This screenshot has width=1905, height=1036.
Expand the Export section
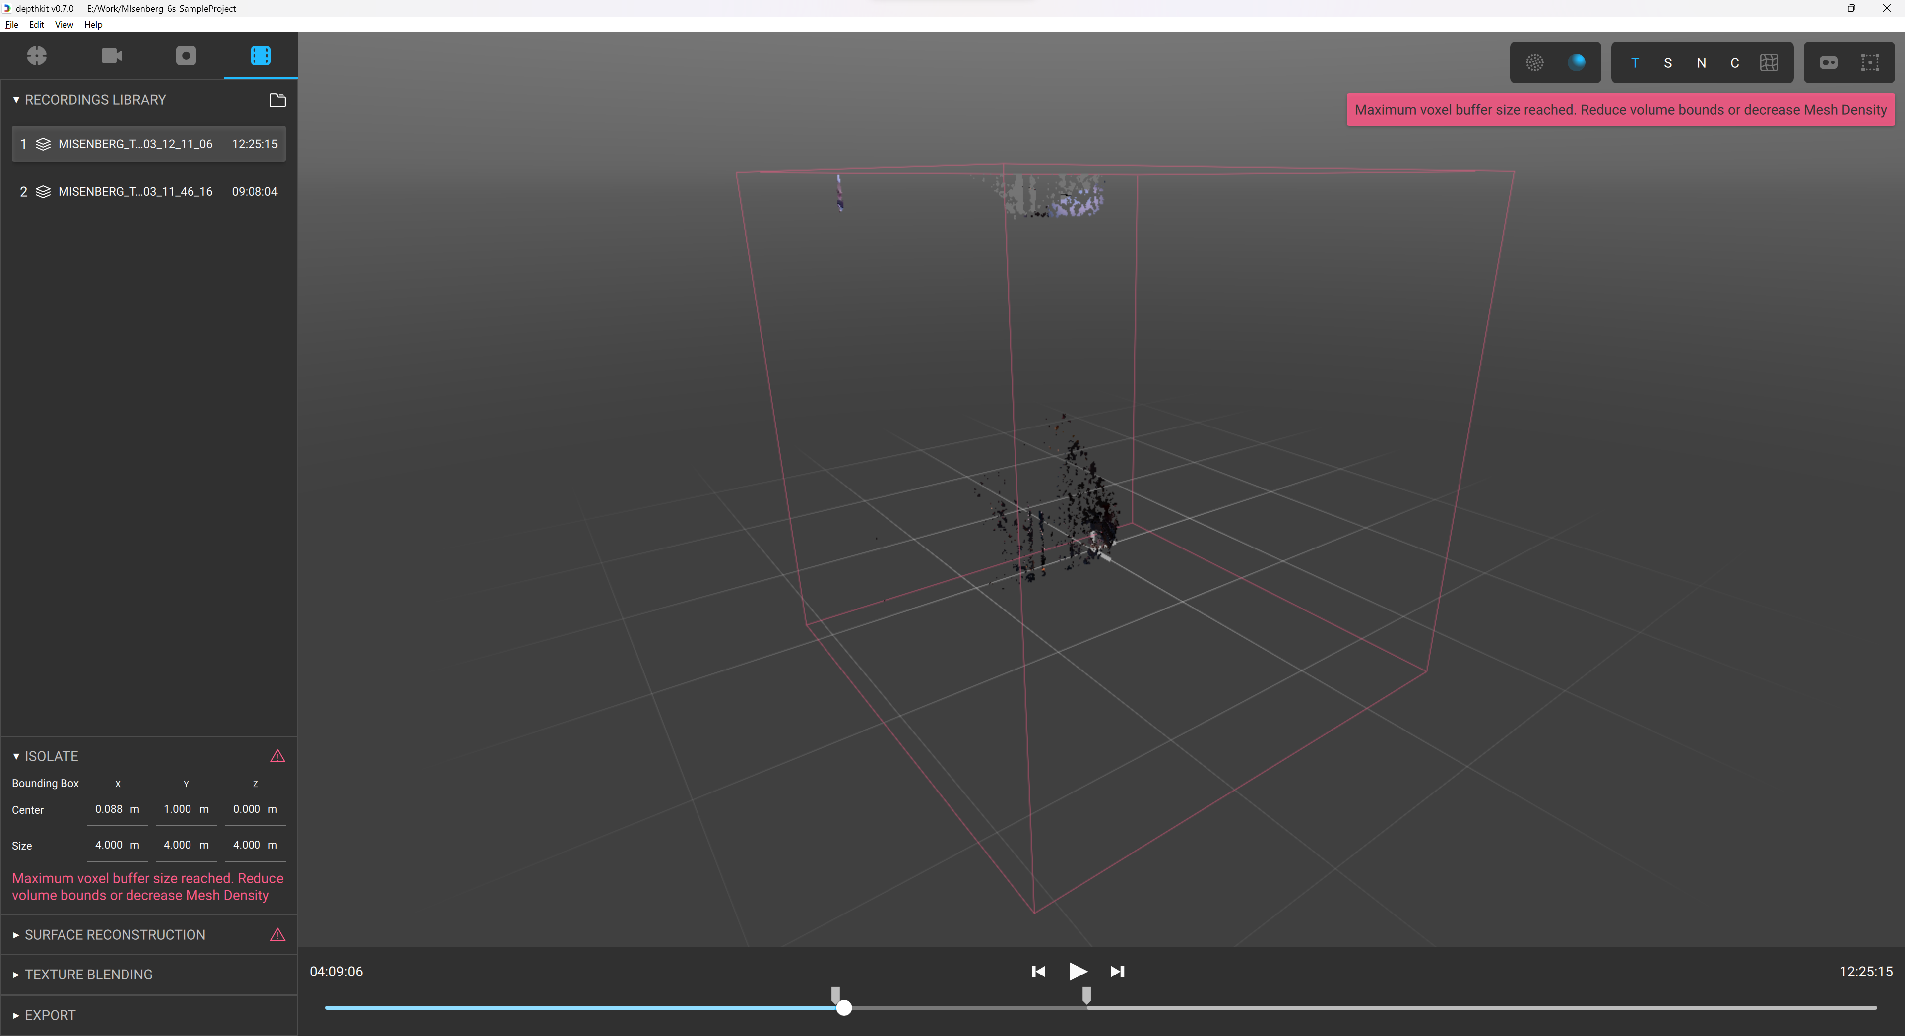(50, 1015)
